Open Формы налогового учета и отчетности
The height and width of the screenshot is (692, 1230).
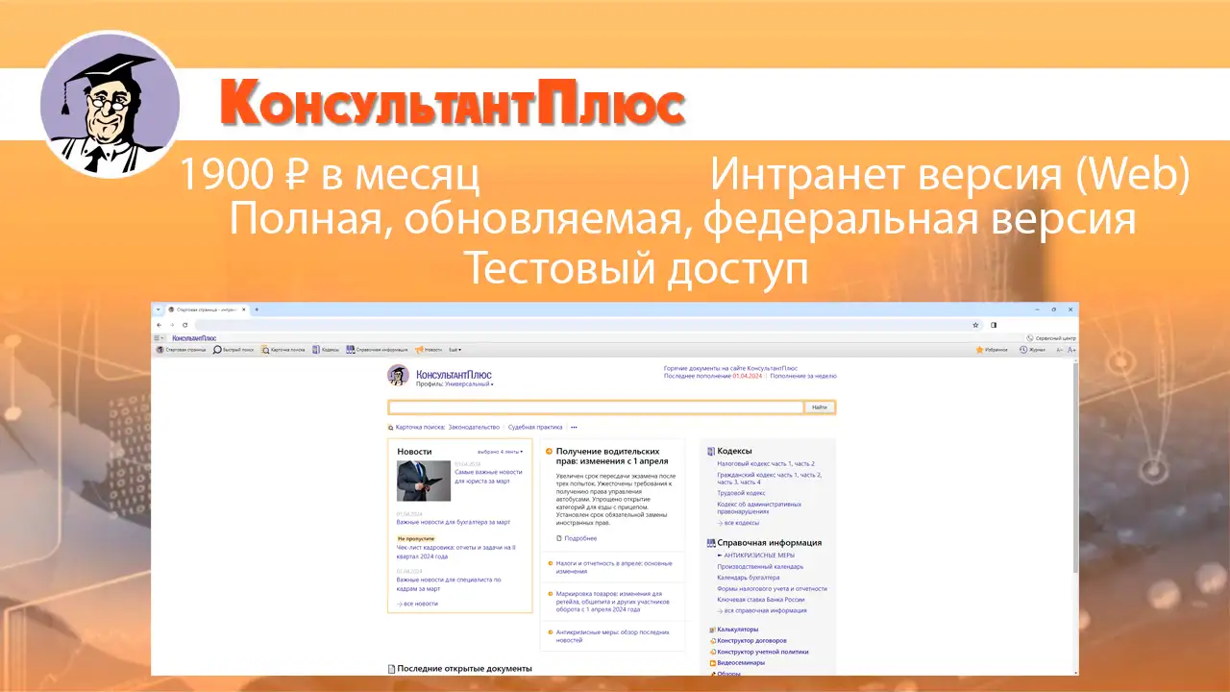772,588
